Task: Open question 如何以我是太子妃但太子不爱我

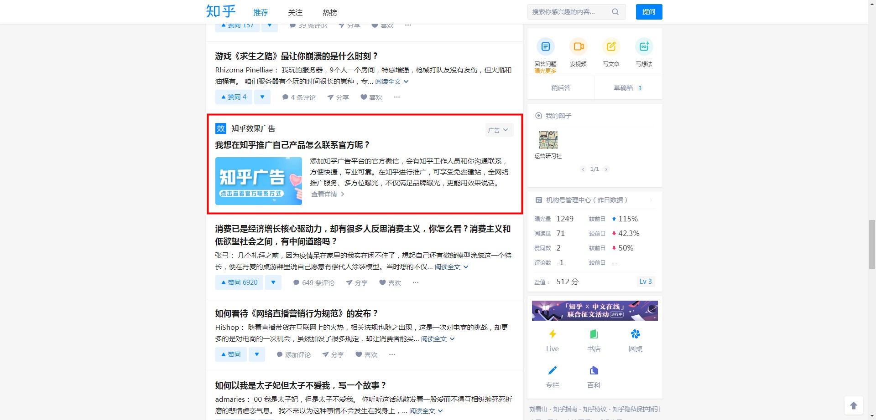Action: [301, 385]
